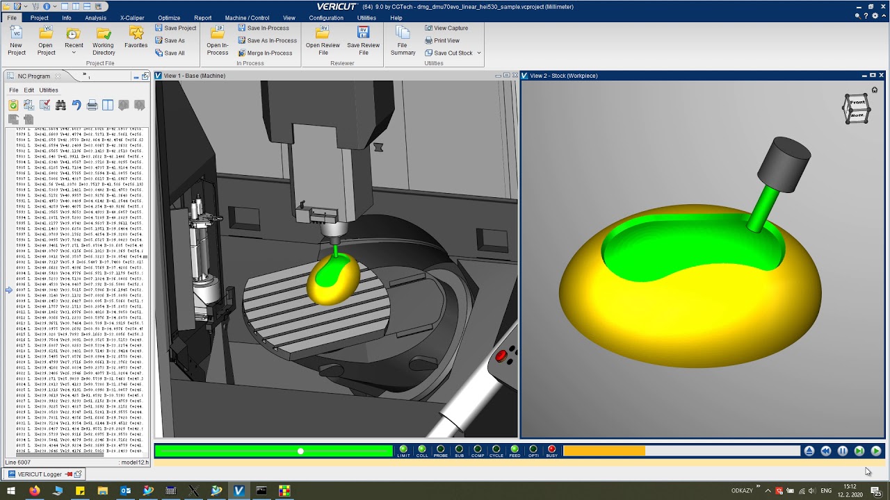
Task: Open the Configuration ribbon tab
Action: 326,18
